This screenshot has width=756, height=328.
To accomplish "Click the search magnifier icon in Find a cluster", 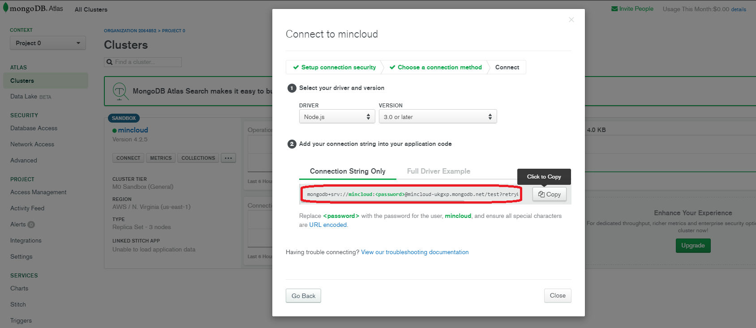I will [109, 62].
